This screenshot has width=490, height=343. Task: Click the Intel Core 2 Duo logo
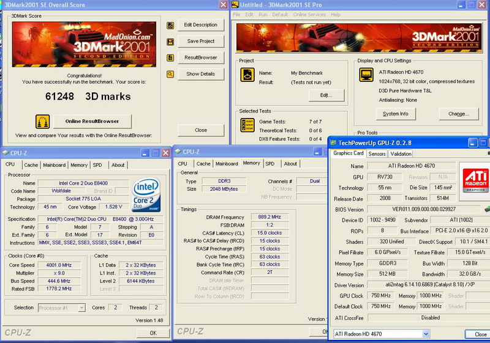(x=146, y=195)
